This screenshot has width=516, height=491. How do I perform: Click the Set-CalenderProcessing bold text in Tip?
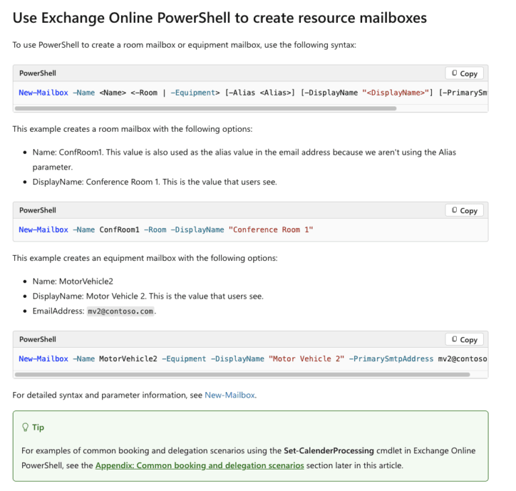[x=329, y=451]
